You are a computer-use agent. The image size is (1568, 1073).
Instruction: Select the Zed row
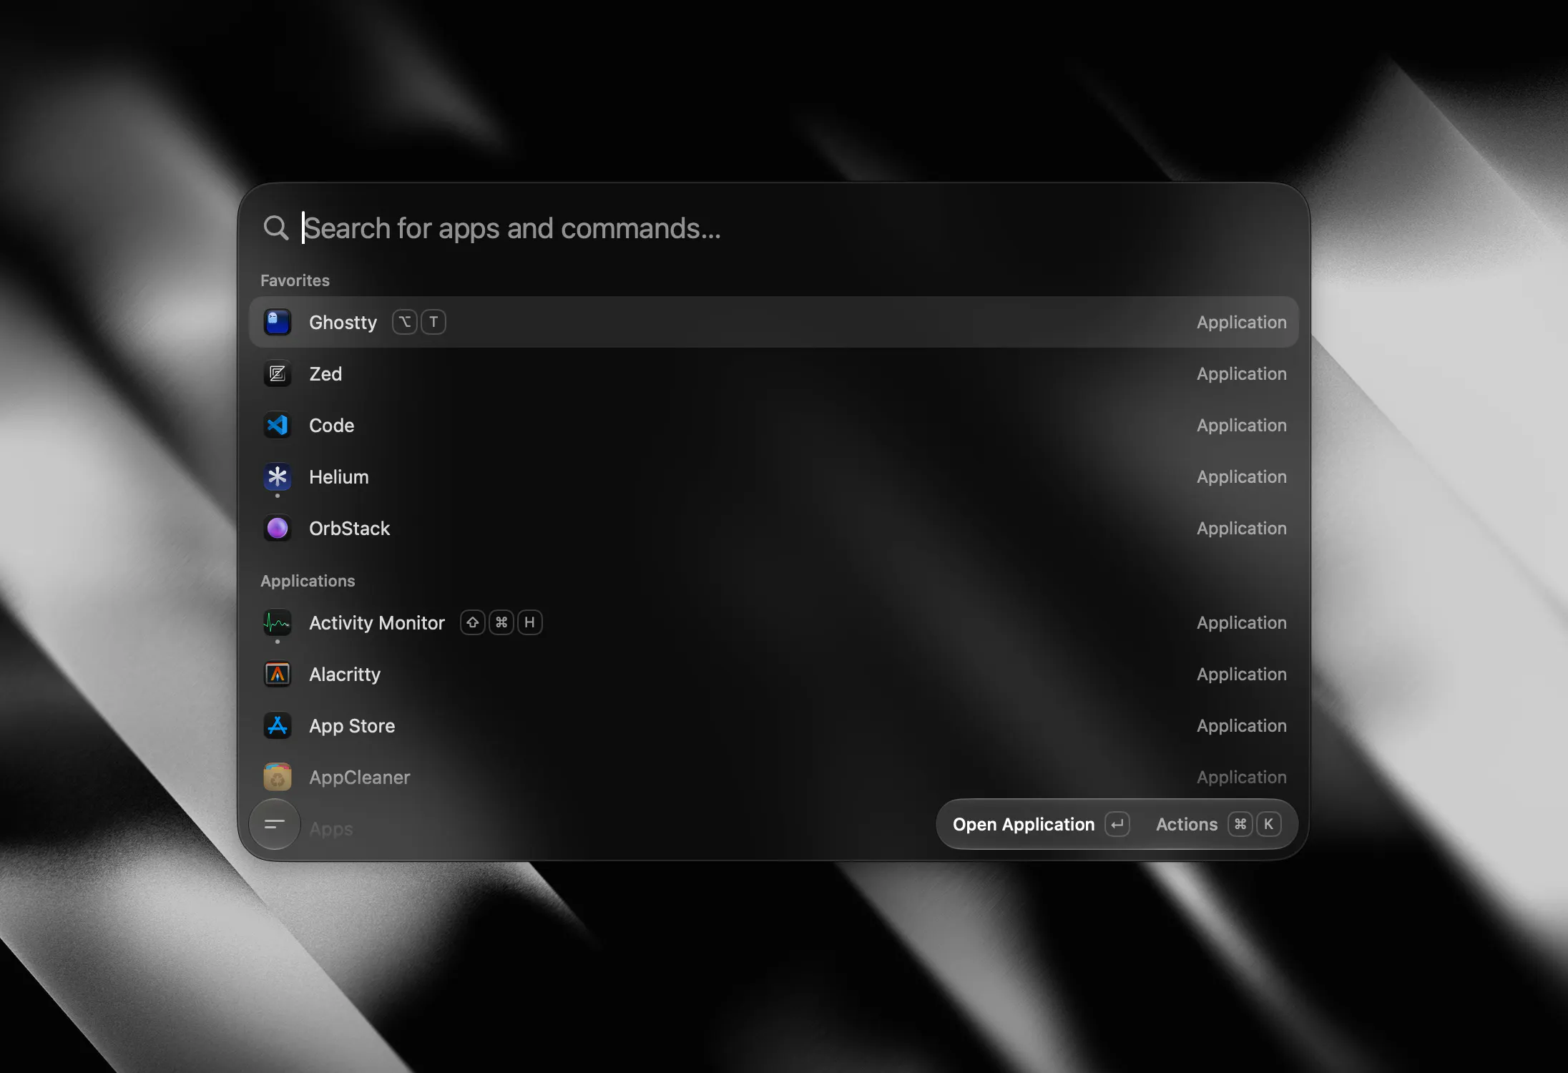773,374
